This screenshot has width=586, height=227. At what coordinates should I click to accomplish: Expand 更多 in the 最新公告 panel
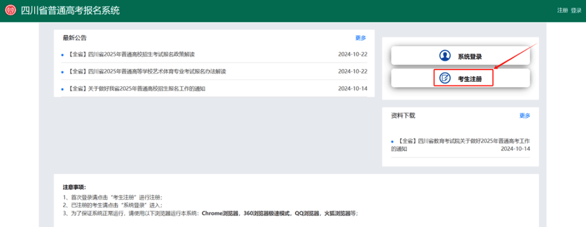tap(360, 38)
